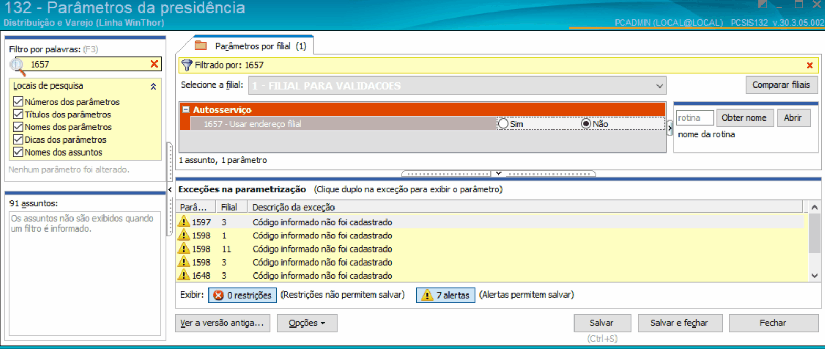Open the Opções dropdown button
Screen dimensions: 825x349
pos(307,323)
